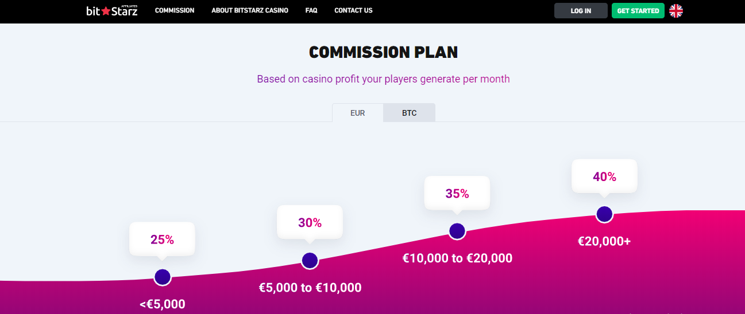Viewport: 745px width, 314px height.
Task: Click the 40% tier dot marker
Action: [x=604, y=214]
